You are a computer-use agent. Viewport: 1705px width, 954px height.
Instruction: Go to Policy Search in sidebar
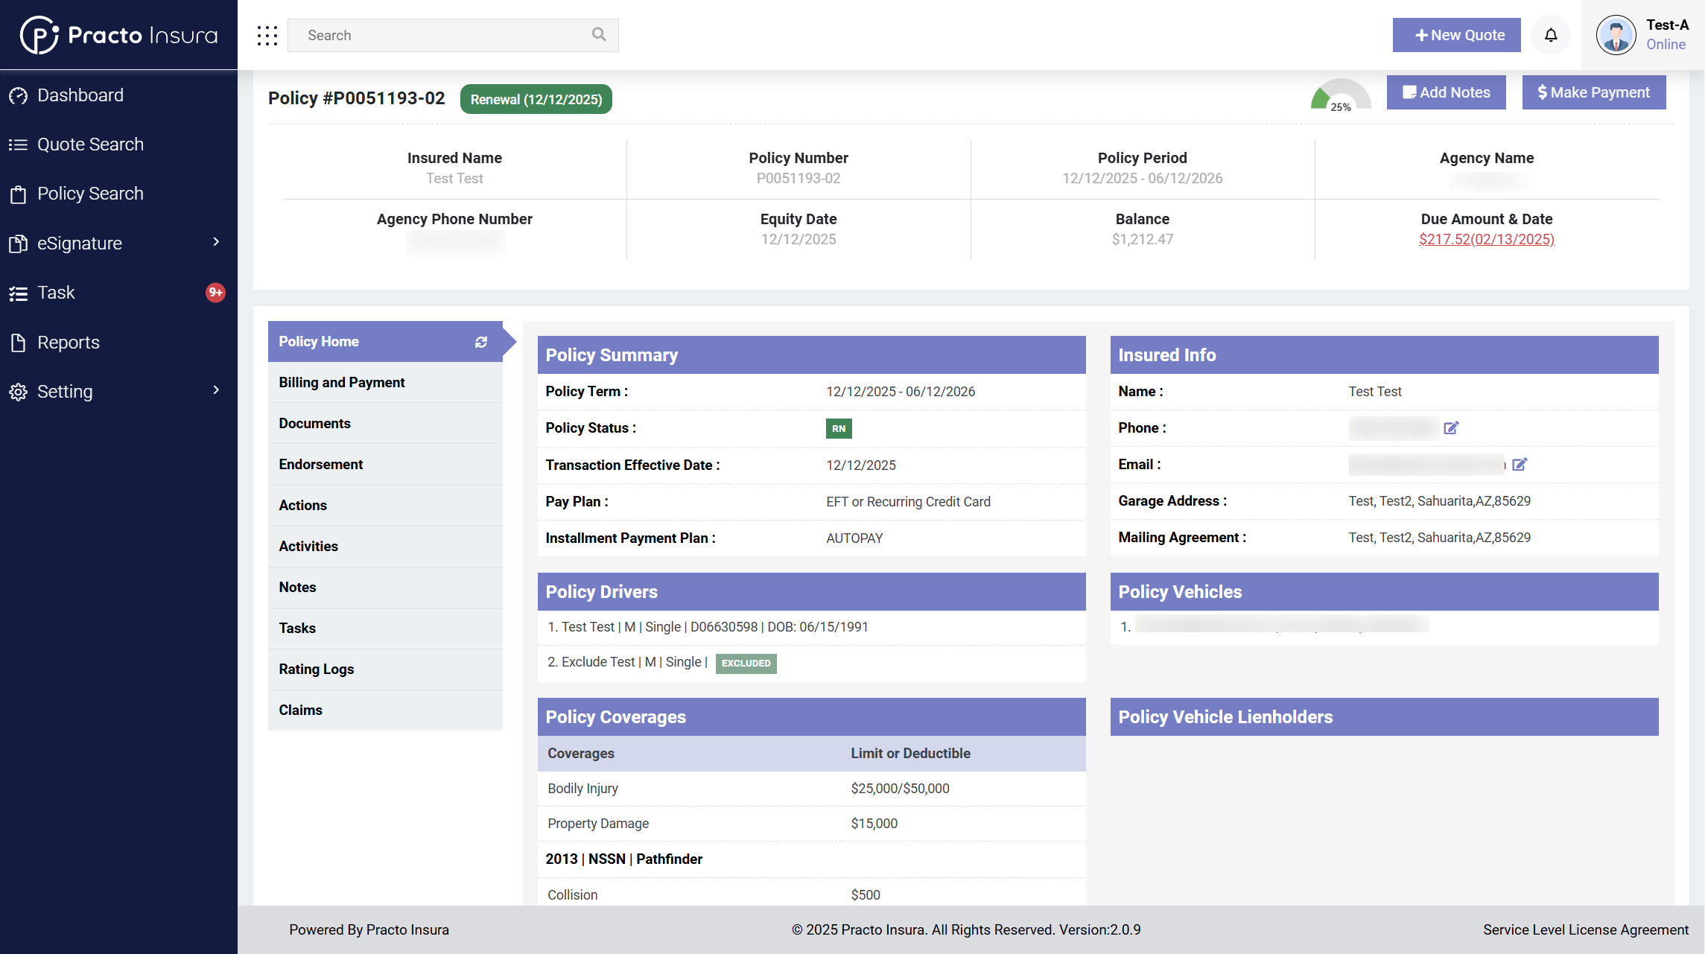click(90, 194)
